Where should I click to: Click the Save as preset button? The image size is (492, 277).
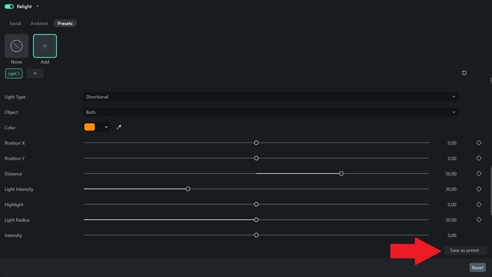click(x=464, y=251)
